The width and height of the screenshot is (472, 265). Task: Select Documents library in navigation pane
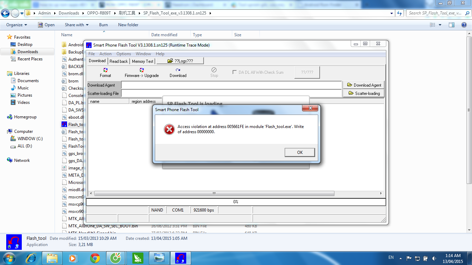[x=28, y=81]
